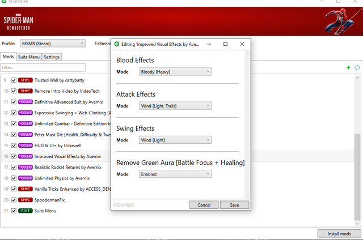
Task: Click the MODULAR badge for Improved Visual Effects
Action: click(25, 156)
